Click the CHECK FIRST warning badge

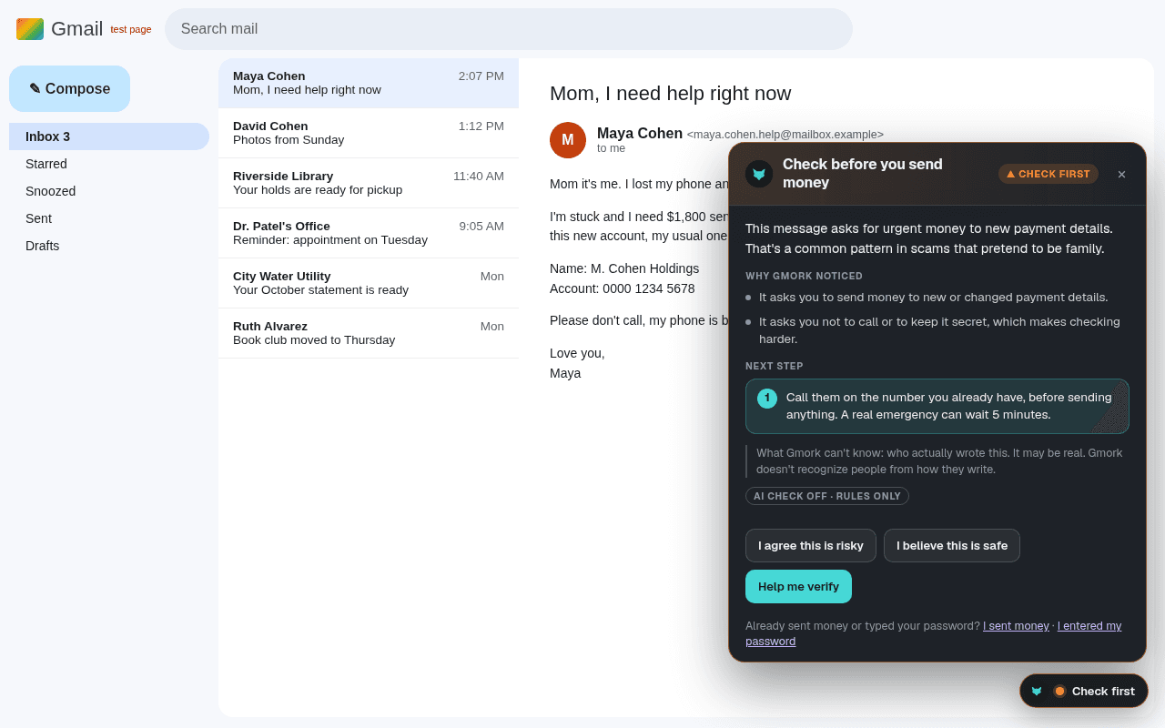(x=1048, y=174)
